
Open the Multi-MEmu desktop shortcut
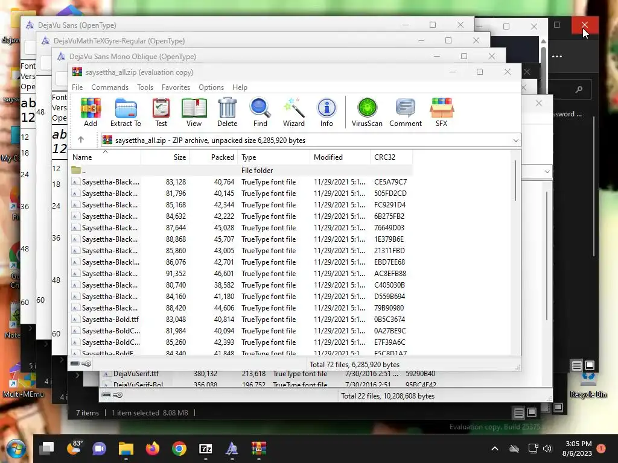(24, 381)
